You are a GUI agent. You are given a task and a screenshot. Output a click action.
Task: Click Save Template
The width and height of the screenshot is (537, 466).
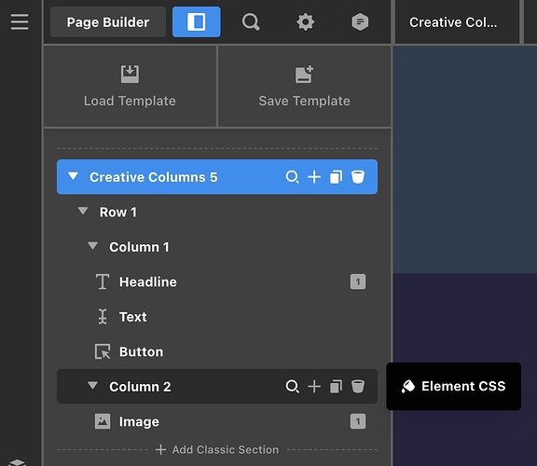point(304,87)
